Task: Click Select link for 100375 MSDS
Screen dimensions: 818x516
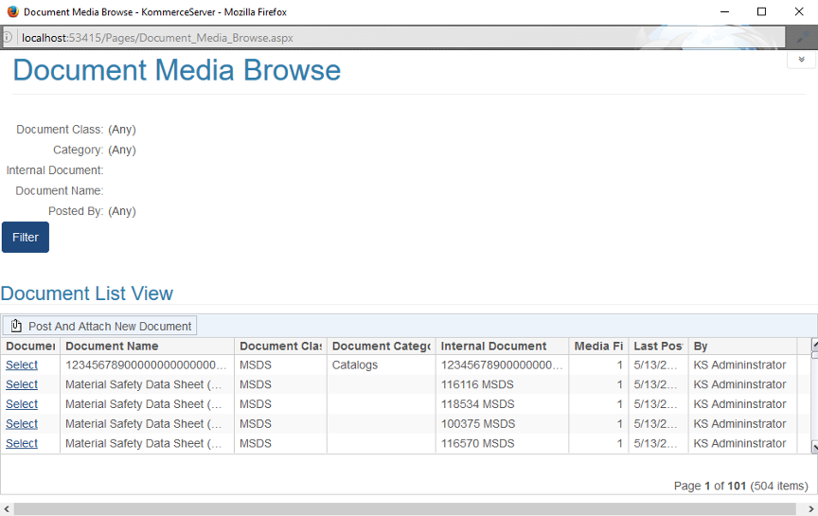Action: pyautogui.click(x=22, y=424)
